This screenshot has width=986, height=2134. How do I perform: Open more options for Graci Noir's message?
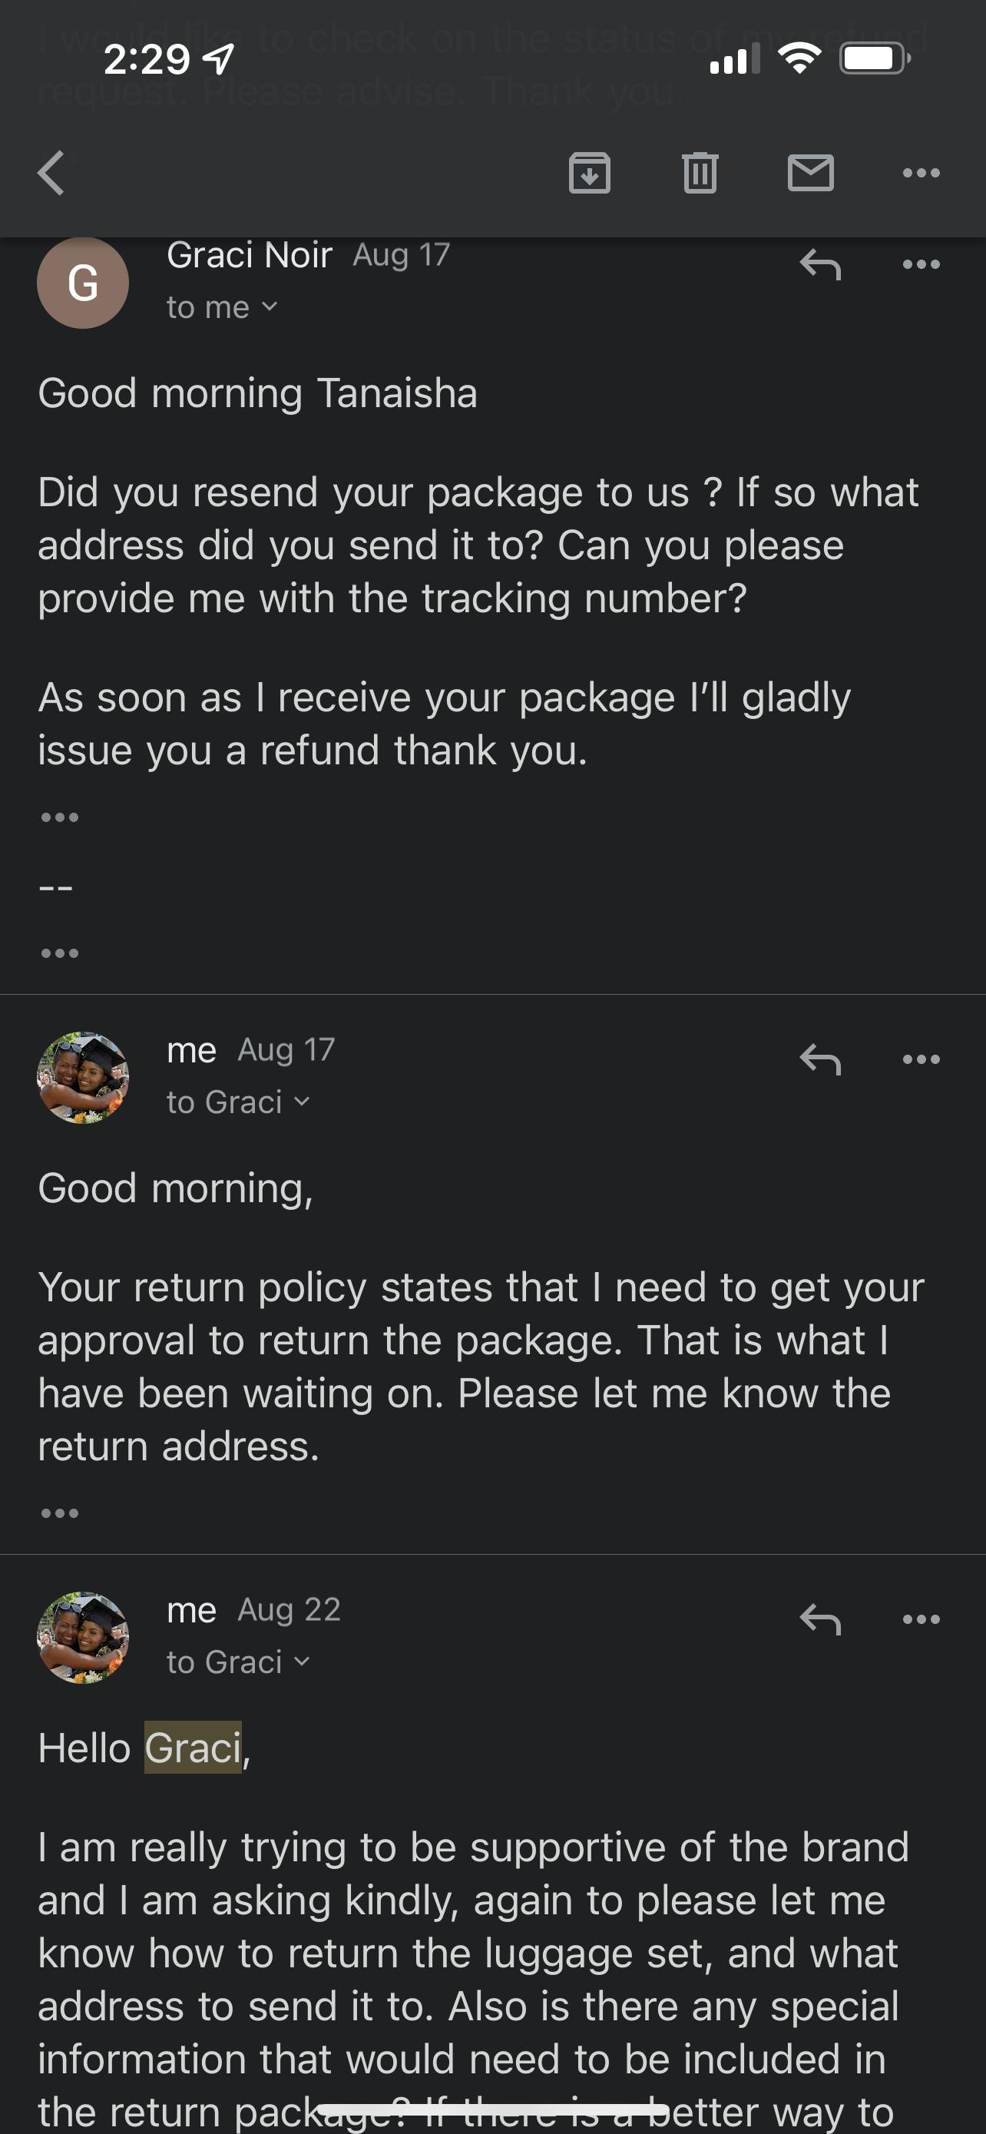921,265
